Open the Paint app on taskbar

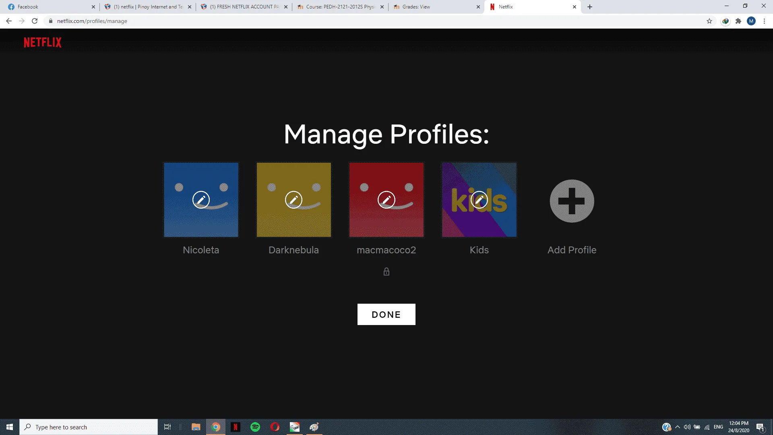point(314,427)
